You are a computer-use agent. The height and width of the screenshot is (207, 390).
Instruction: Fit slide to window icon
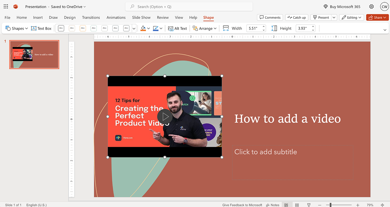tap(382, 205)
